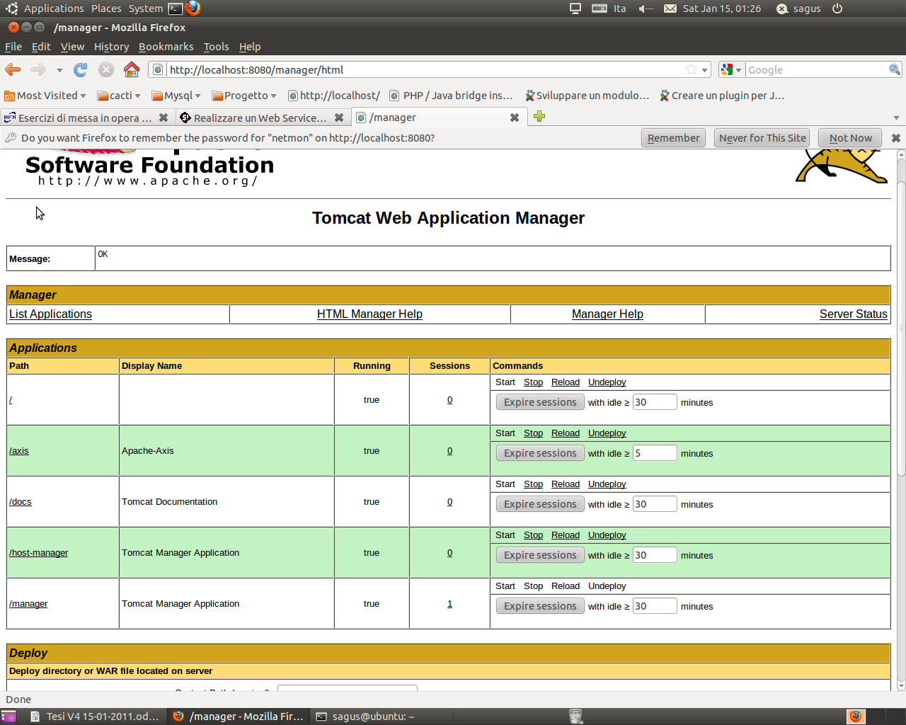Open the Help menu

(x=250, y=47)
